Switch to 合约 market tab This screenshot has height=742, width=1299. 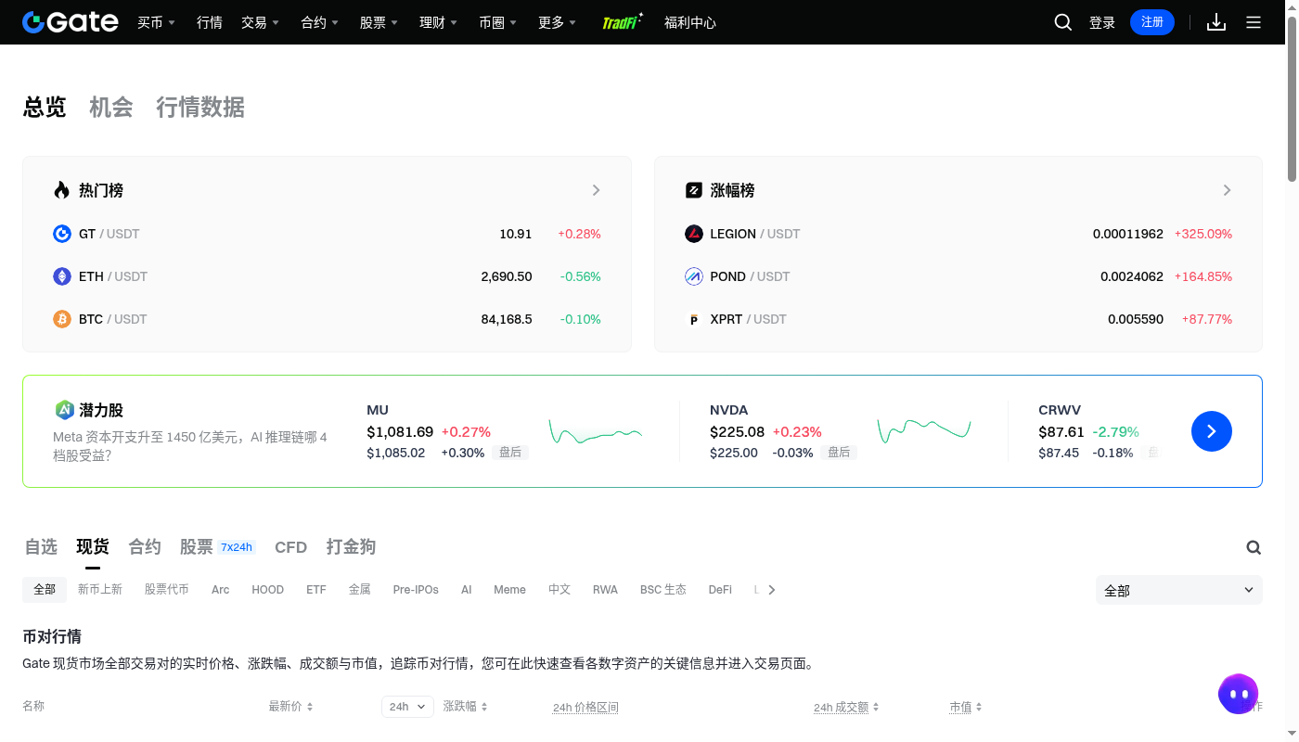tap(145, 547)
